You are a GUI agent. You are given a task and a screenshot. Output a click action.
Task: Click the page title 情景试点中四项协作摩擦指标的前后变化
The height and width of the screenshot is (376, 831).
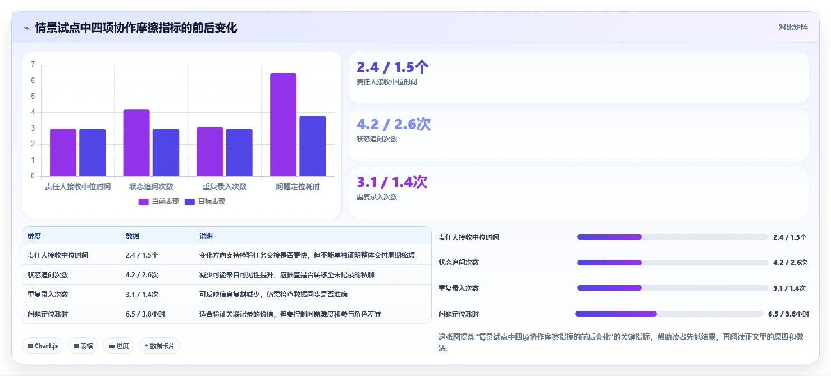click(x=136, y=27)
